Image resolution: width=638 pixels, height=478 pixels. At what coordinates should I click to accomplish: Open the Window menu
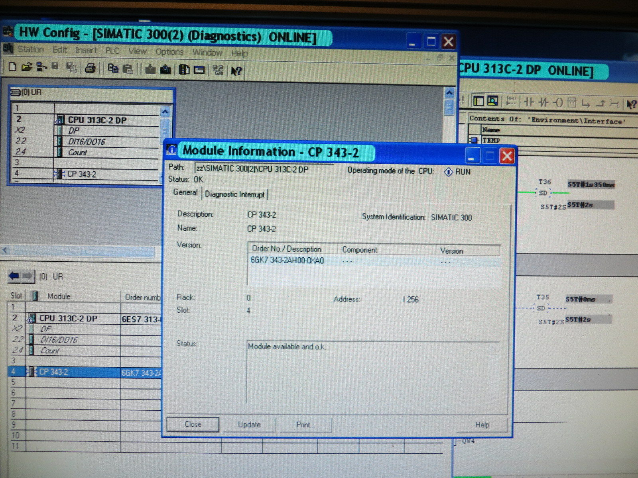coord(207,53)
